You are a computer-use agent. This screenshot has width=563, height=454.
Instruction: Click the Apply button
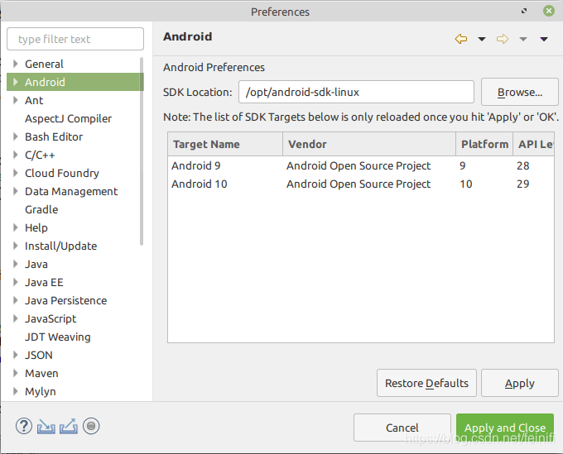520,383
